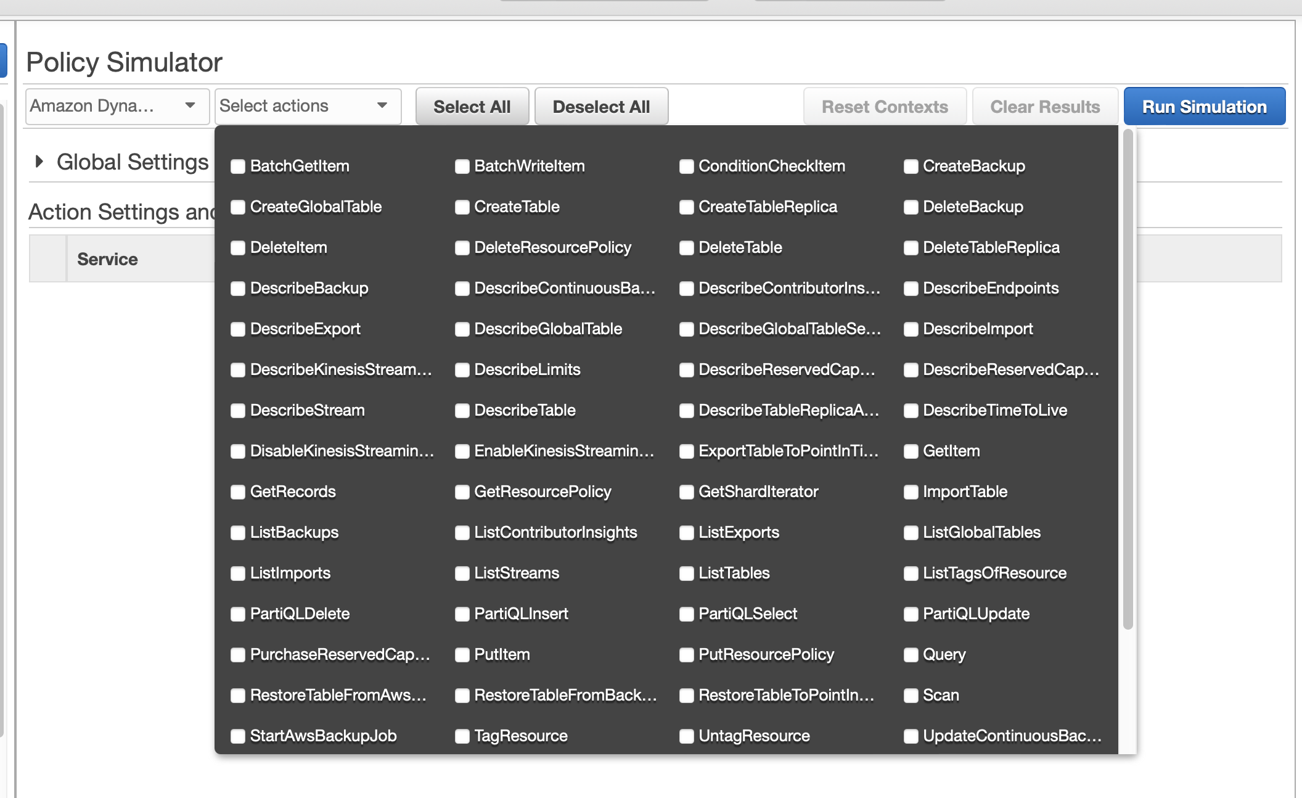Image resolution: width=1302 pixels, height=798 pixels.
Task: Check the DeleteResourcePolicy checkbox
Action: 462,248
